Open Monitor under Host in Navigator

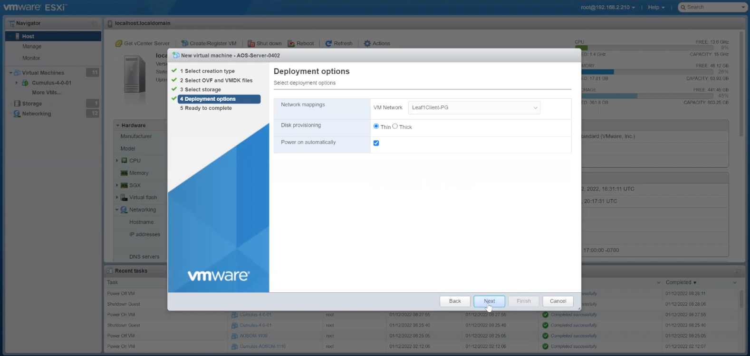pos(31,58)
